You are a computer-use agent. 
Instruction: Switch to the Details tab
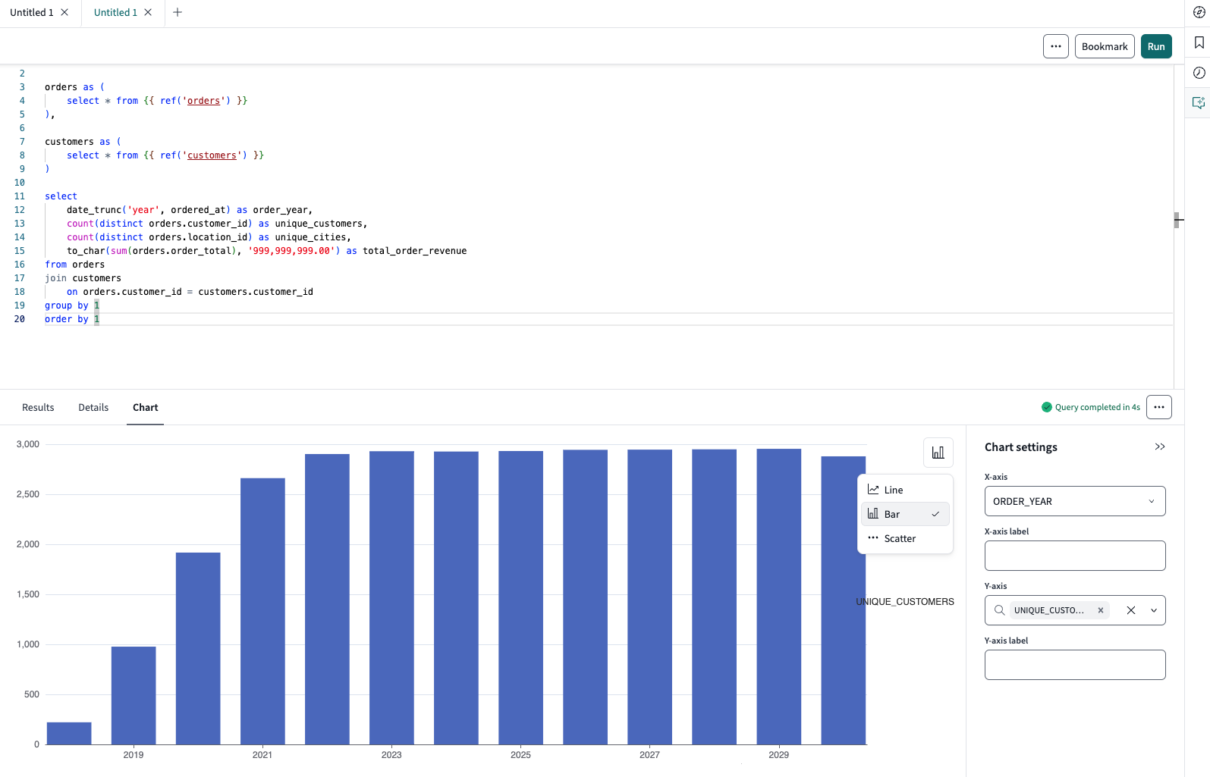[x=93, y=408]
